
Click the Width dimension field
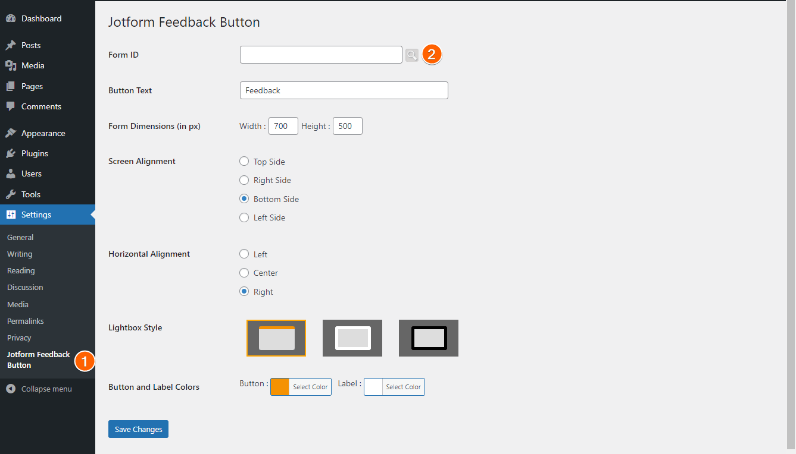283,126
